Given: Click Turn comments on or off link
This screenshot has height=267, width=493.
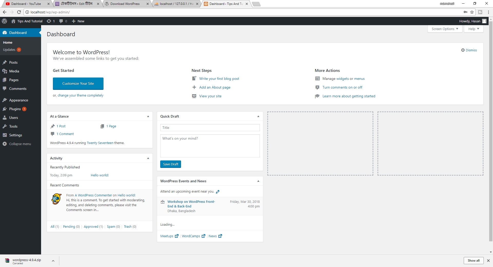Looking at the screenshot, I should (342, 87).
